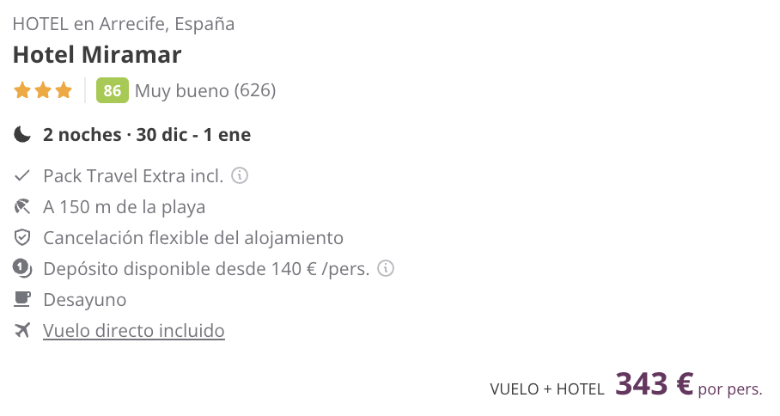Click Depósito disponible desde 140 € text
The width and height of the screenshot is (780, 416).
[x=206, y=269]
